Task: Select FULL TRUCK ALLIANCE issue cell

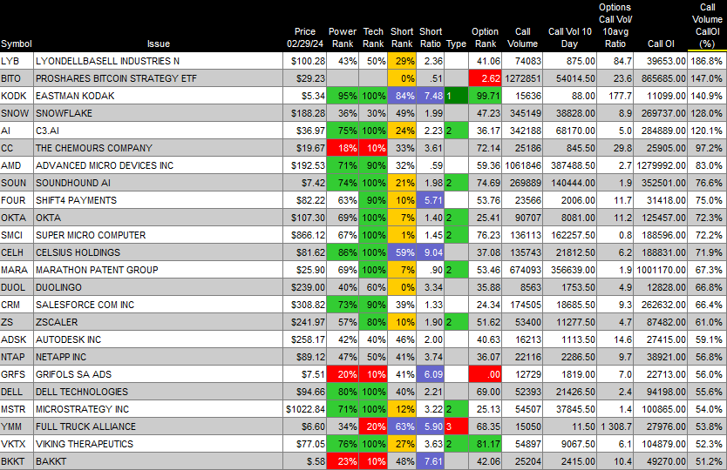Action: click(158, 426)
